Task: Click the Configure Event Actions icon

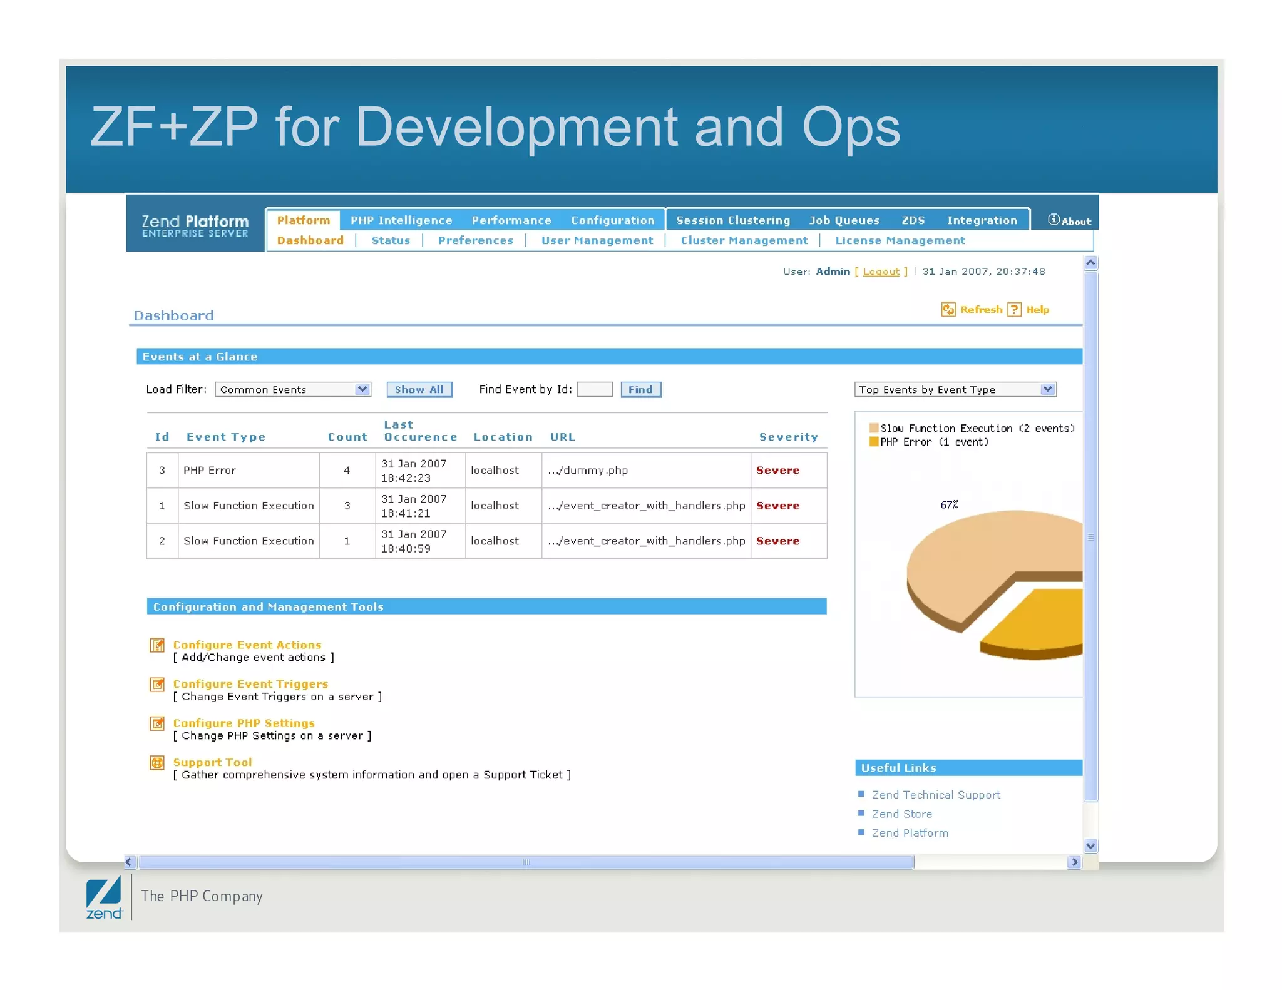Action: [x=157, y=645]
